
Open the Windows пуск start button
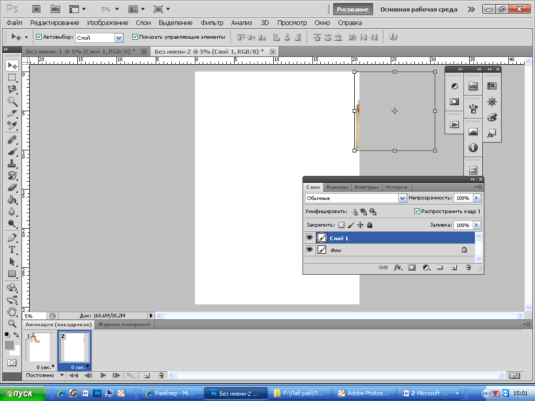(x=23, y=393)
